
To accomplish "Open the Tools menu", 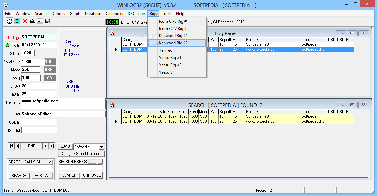I will 166,14.
